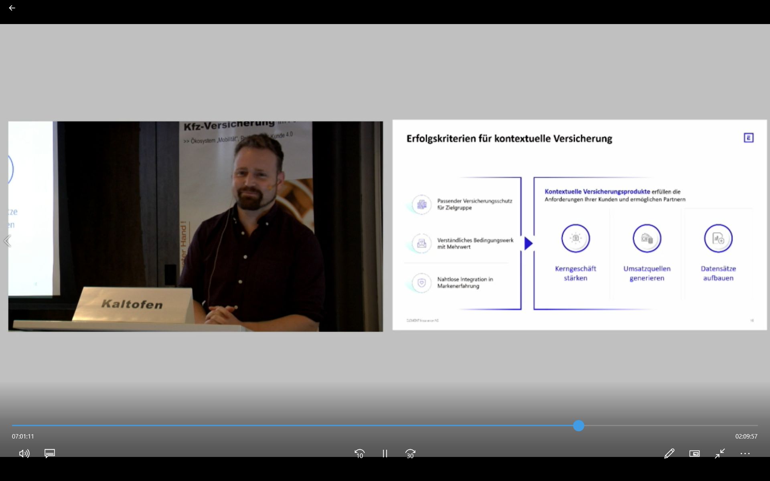Exit full screen mode
Viewport: 770px width, 481px height.
(x=720, y=453)
